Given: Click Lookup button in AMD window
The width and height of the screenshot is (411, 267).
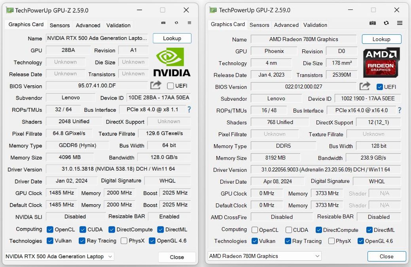Looking at the screenshot, I should 381,39.
